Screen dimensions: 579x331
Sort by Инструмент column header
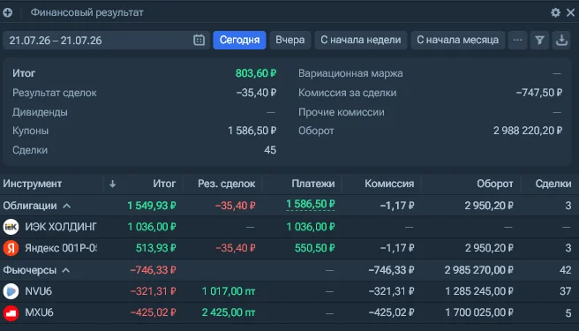coord(32,184)
